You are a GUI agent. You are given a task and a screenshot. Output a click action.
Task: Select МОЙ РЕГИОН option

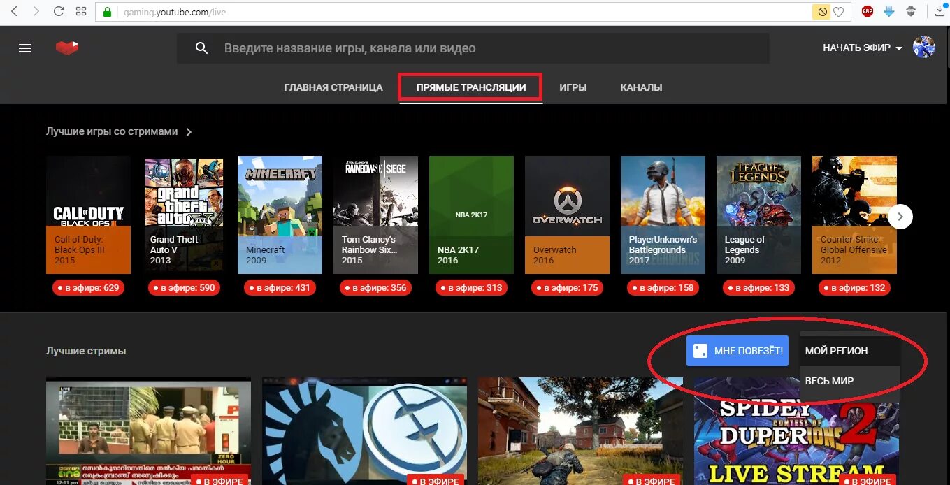(850, 351)
